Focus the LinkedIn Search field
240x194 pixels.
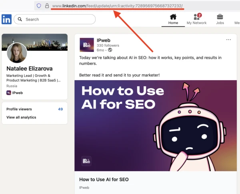click(x=56, y=19)
